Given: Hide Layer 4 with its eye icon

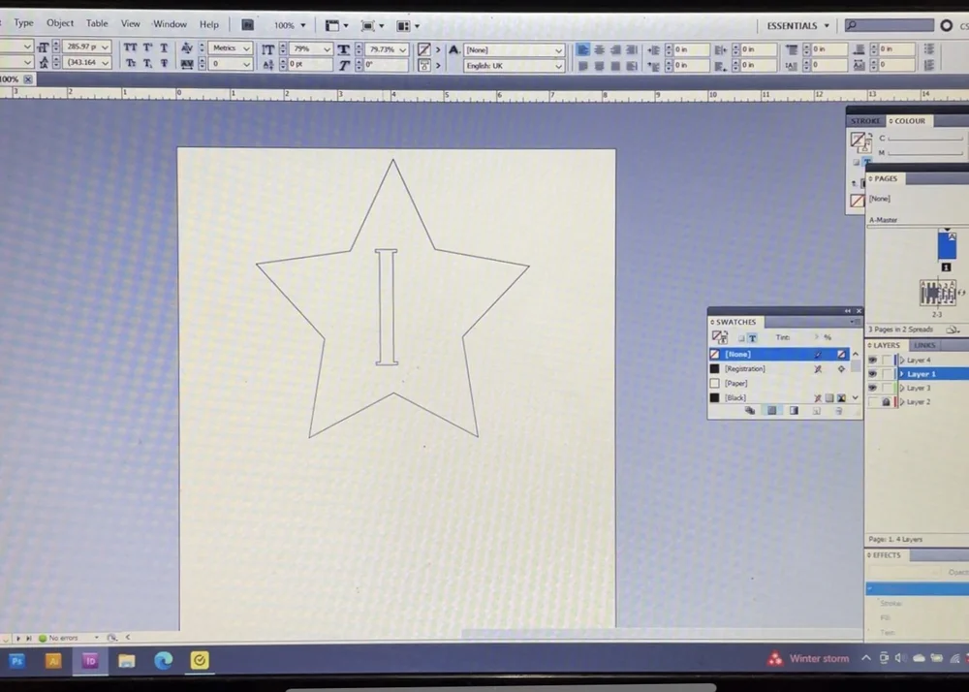Looking at the screenshot, I should pyautogui.click(x=873, y=361).
